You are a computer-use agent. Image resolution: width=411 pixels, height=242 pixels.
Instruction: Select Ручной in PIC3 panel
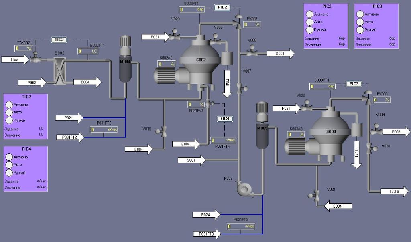(360, 30)
